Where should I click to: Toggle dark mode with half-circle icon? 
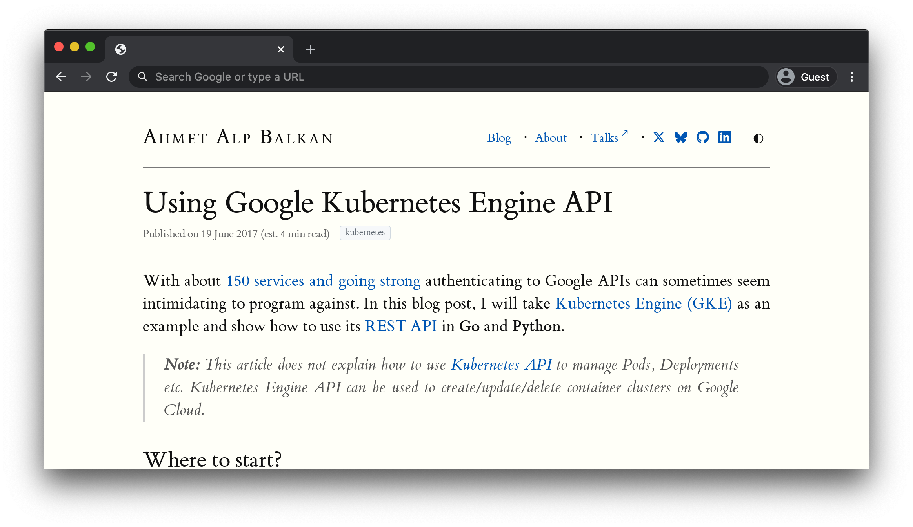(758, 138)
